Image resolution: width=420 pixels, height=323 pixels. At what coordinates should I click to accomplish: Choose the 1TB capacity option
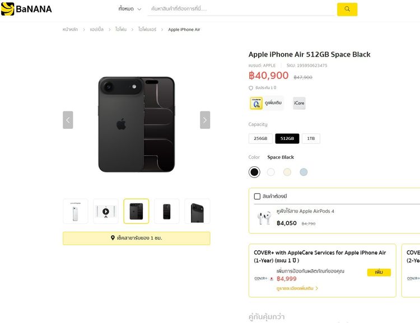(x=311, y=138)
